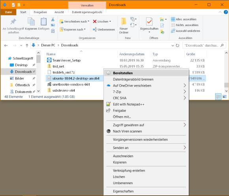This screenshot has width=229, height=196.
Task: Click the refresh icon beside address bar
Action: [x=177, y=45]
